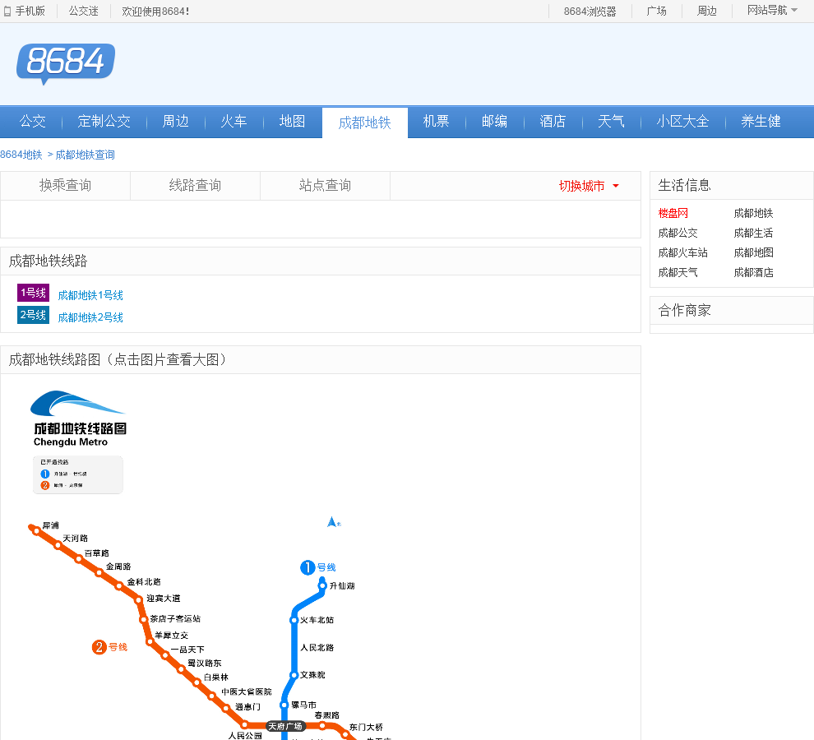Viewport: 814px width, 740px height.
Task: Click the purple 1号线 badge
Action: pos(33,293)
